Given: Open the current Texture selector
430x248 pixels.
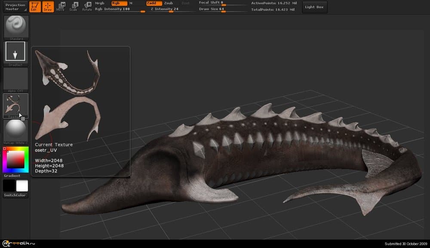Looking at the screenshot, I should coord(16,105).
